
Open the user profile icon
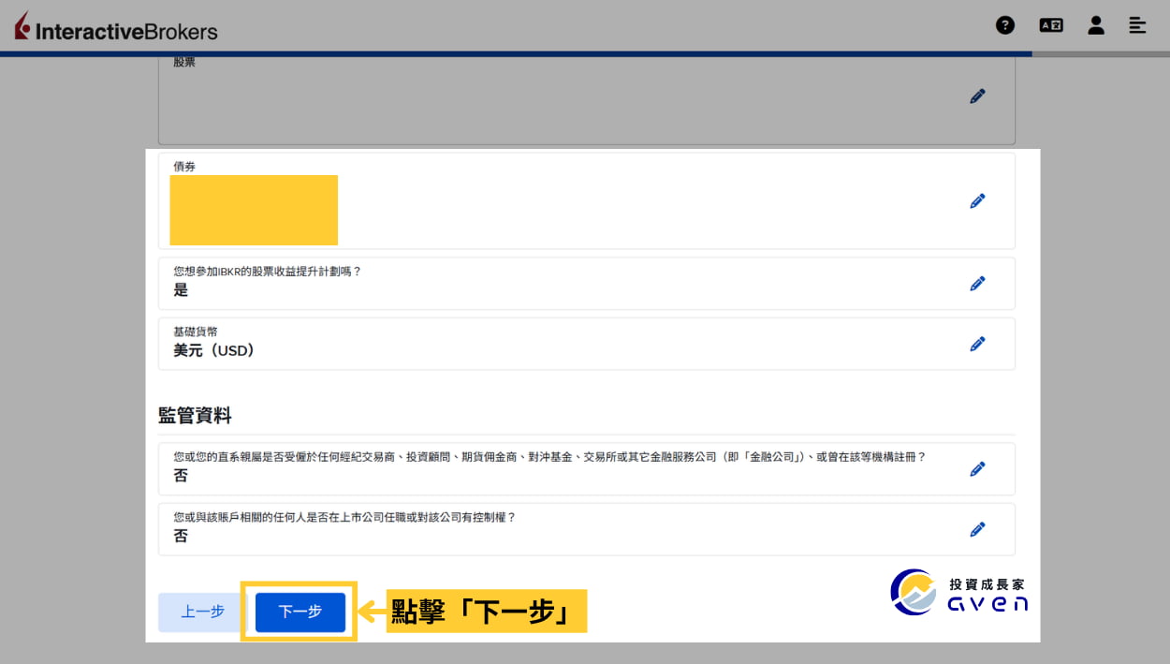click(1096, 25)
